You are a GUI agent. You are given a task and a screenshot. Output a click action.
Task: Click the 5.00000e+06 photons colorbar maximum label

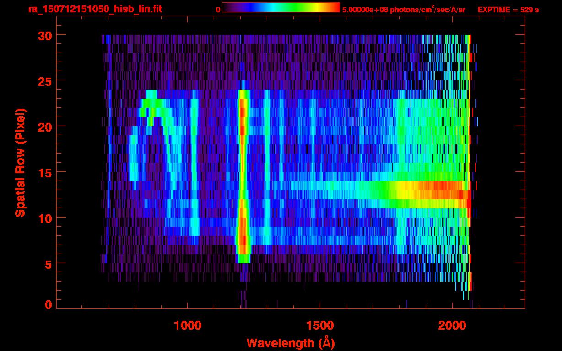pyautogui.click(x=404, y=10)
